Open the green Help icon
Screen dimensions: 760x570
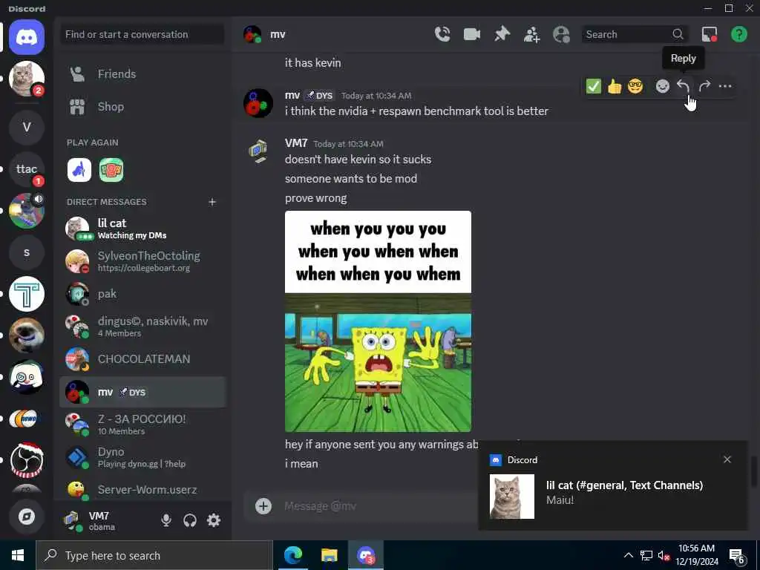(738, 34)
